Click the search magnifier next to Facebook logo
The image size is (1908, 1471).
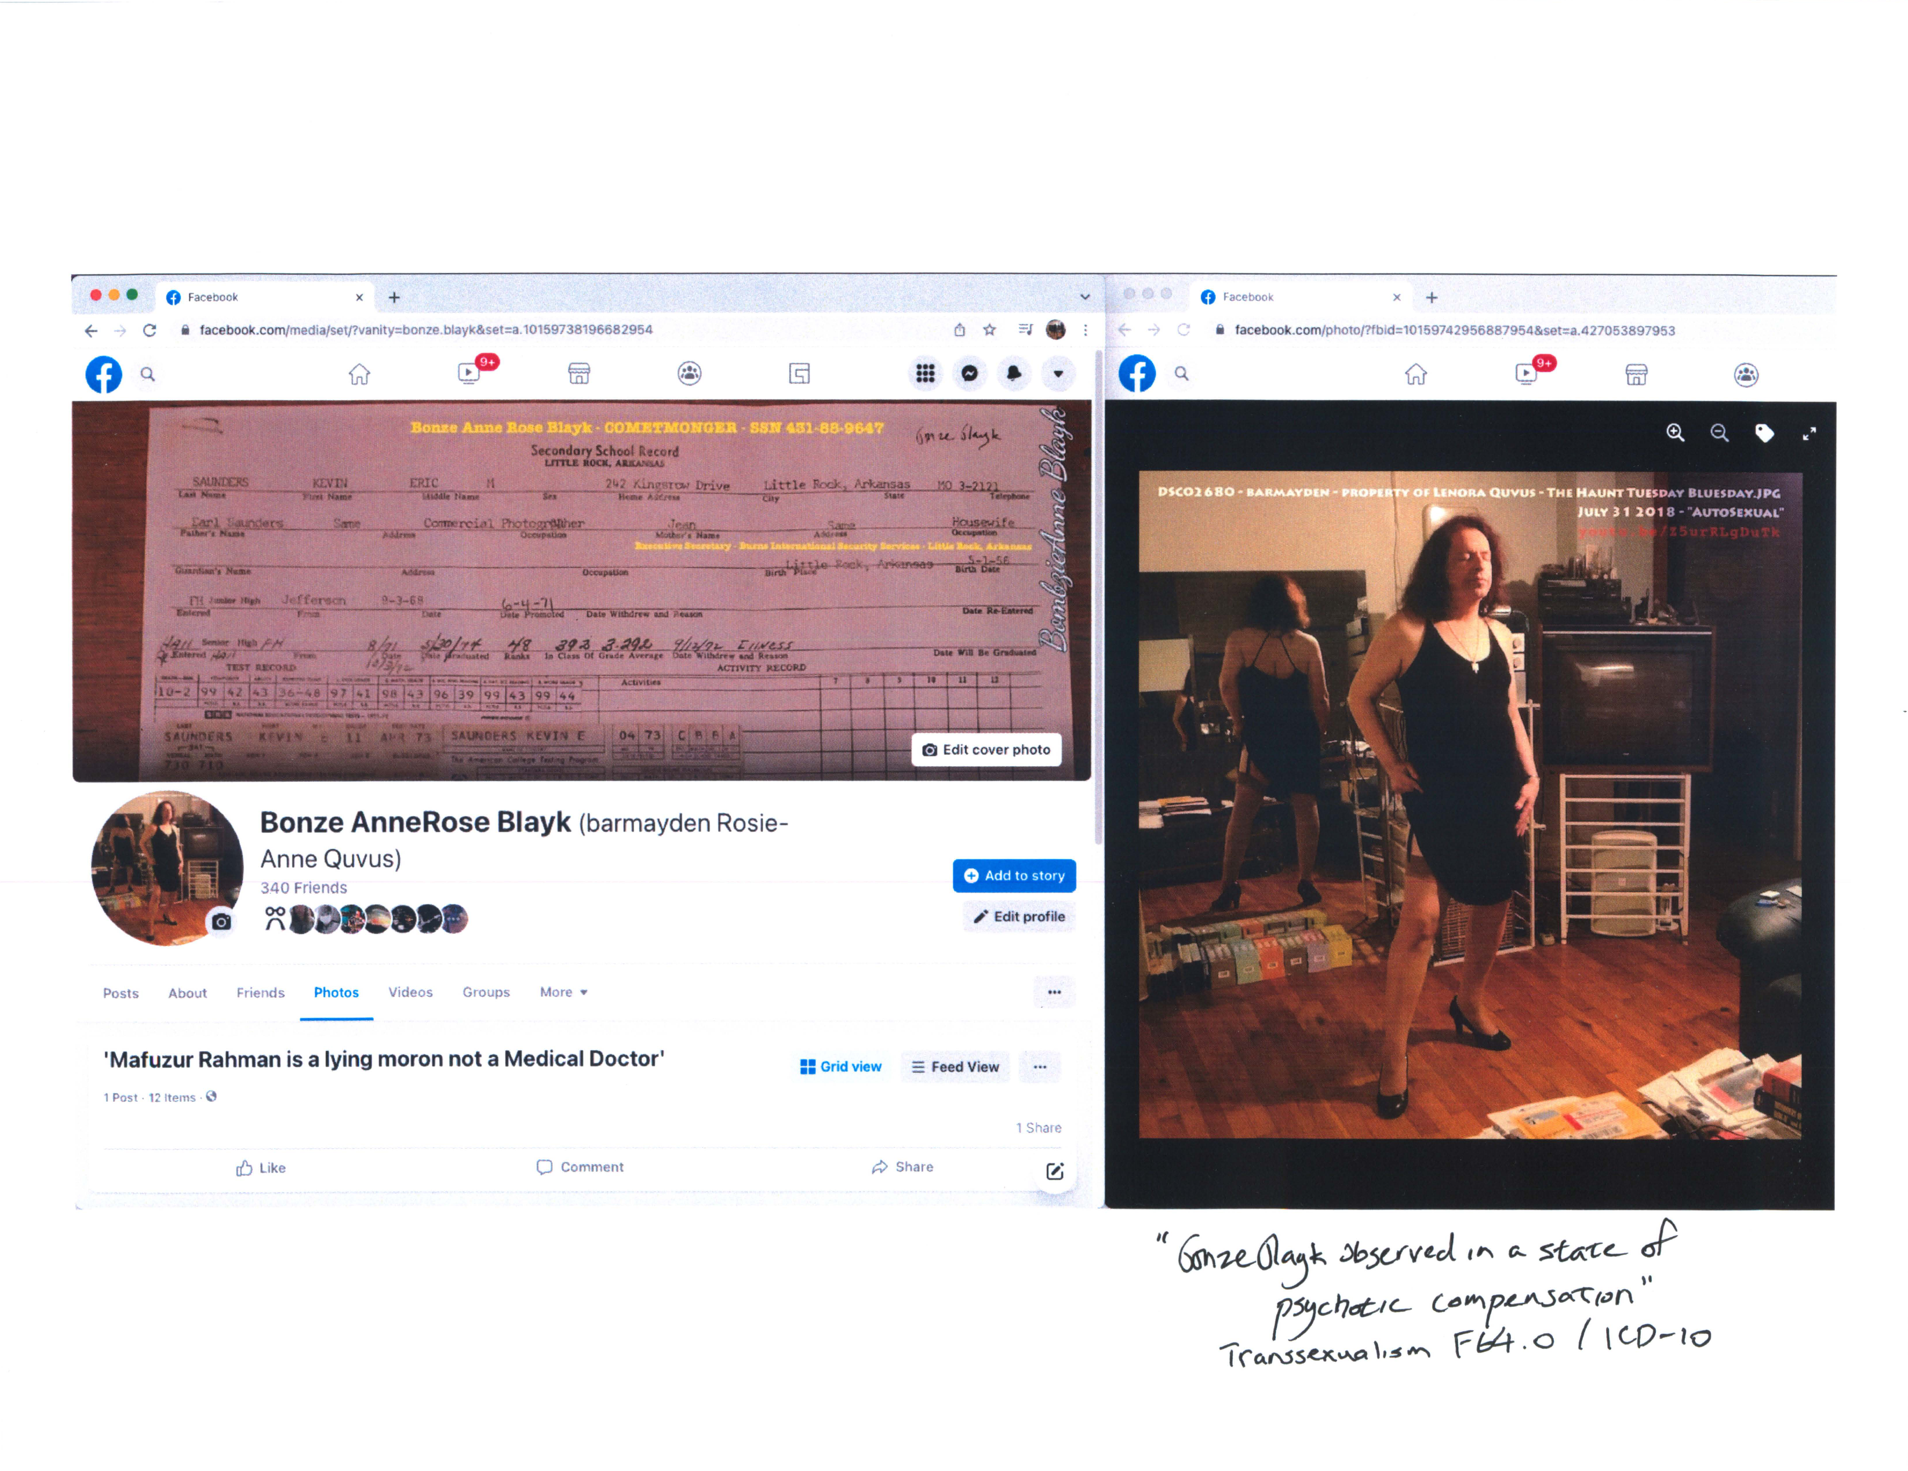(148, 374)
